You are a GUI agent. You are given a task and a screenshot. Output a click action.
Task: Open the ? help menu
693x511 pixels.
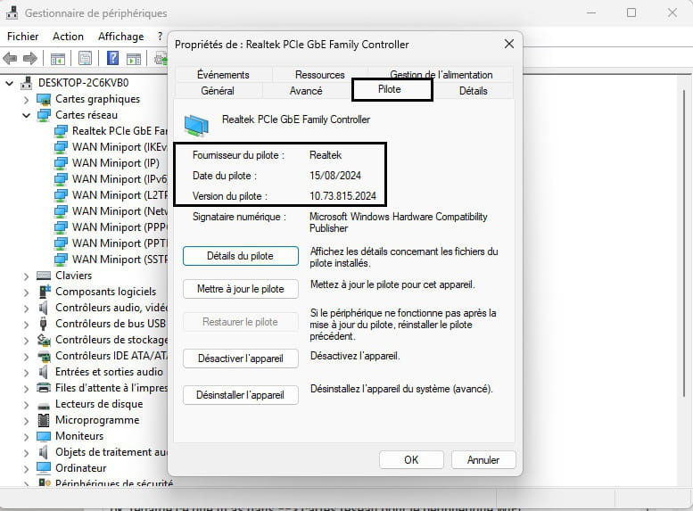(x=160, y=37)
